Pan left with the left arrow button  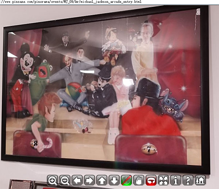pos(77,180)
